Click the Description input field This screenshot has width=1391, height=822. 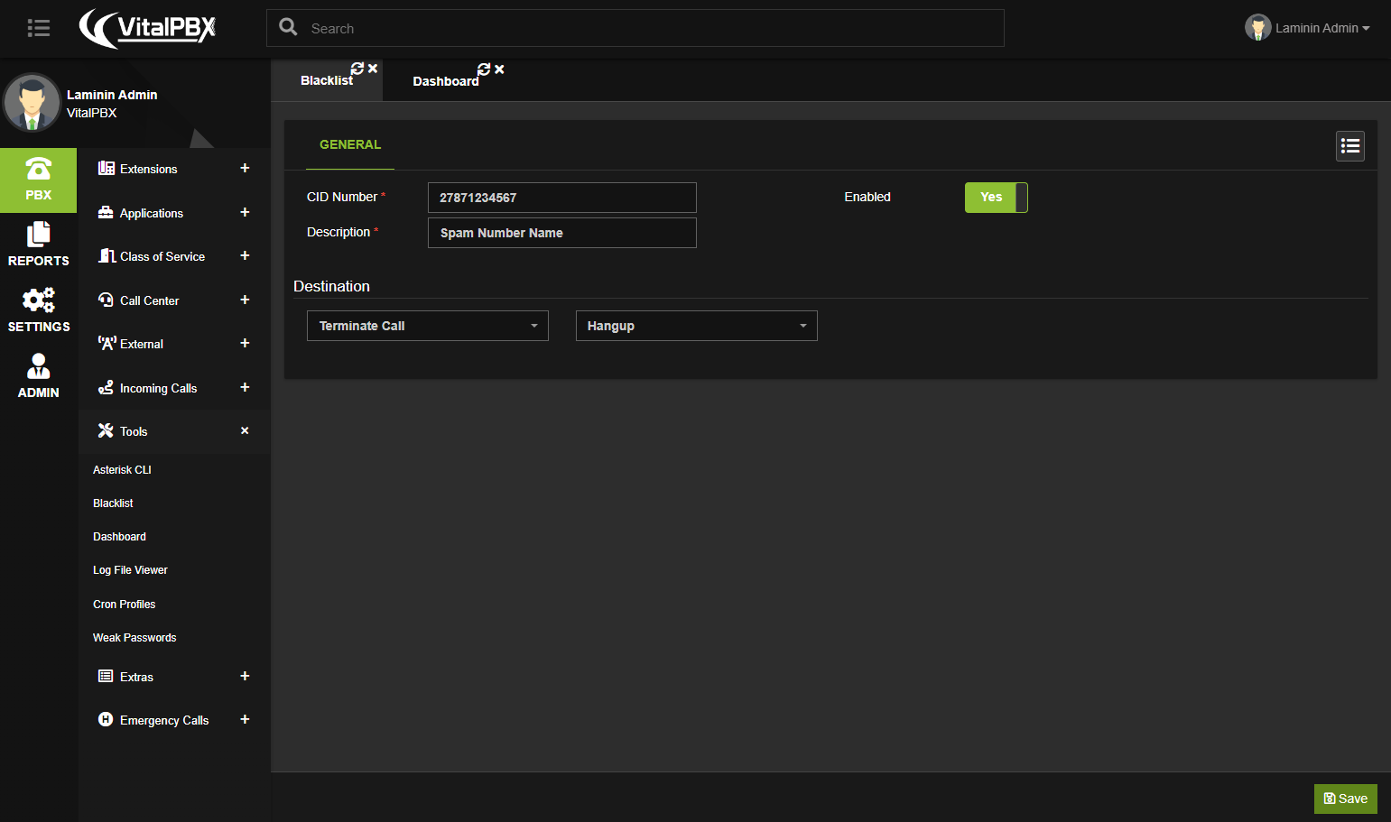pos(562,233)
